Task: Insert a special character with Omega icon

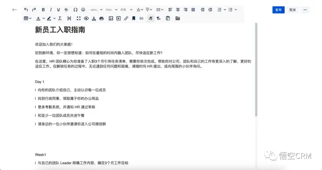Action: pos(76,10)
